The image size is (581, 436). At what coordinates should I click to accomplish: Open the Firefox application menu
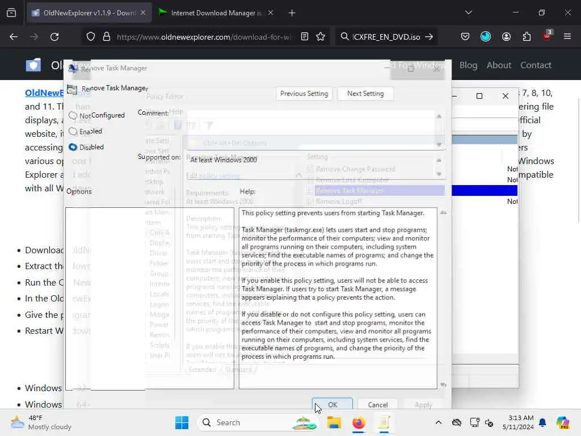pos(567,37)
